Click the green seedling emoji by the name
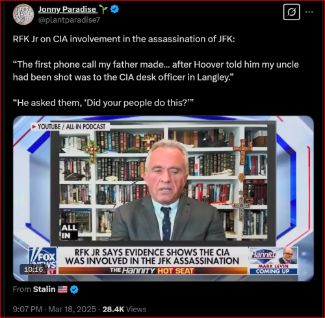Image resolution: width=325 pixels, height=318 pixels. [103, 9]
